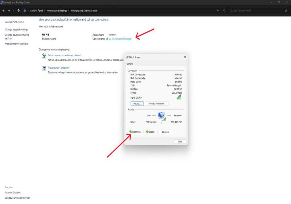
Task: Click the Duration value 12:28:52
Action: (x=178, y=89)
